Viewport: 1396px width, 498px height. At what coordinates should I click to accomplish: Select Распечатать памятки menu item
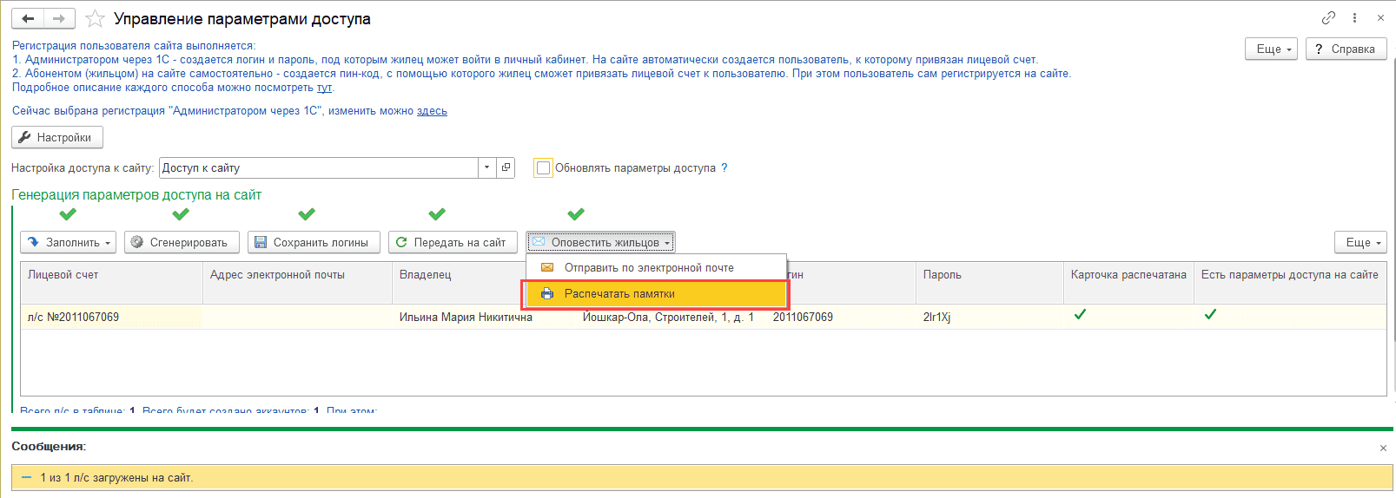pyautogui.click(x=619, y=294)
